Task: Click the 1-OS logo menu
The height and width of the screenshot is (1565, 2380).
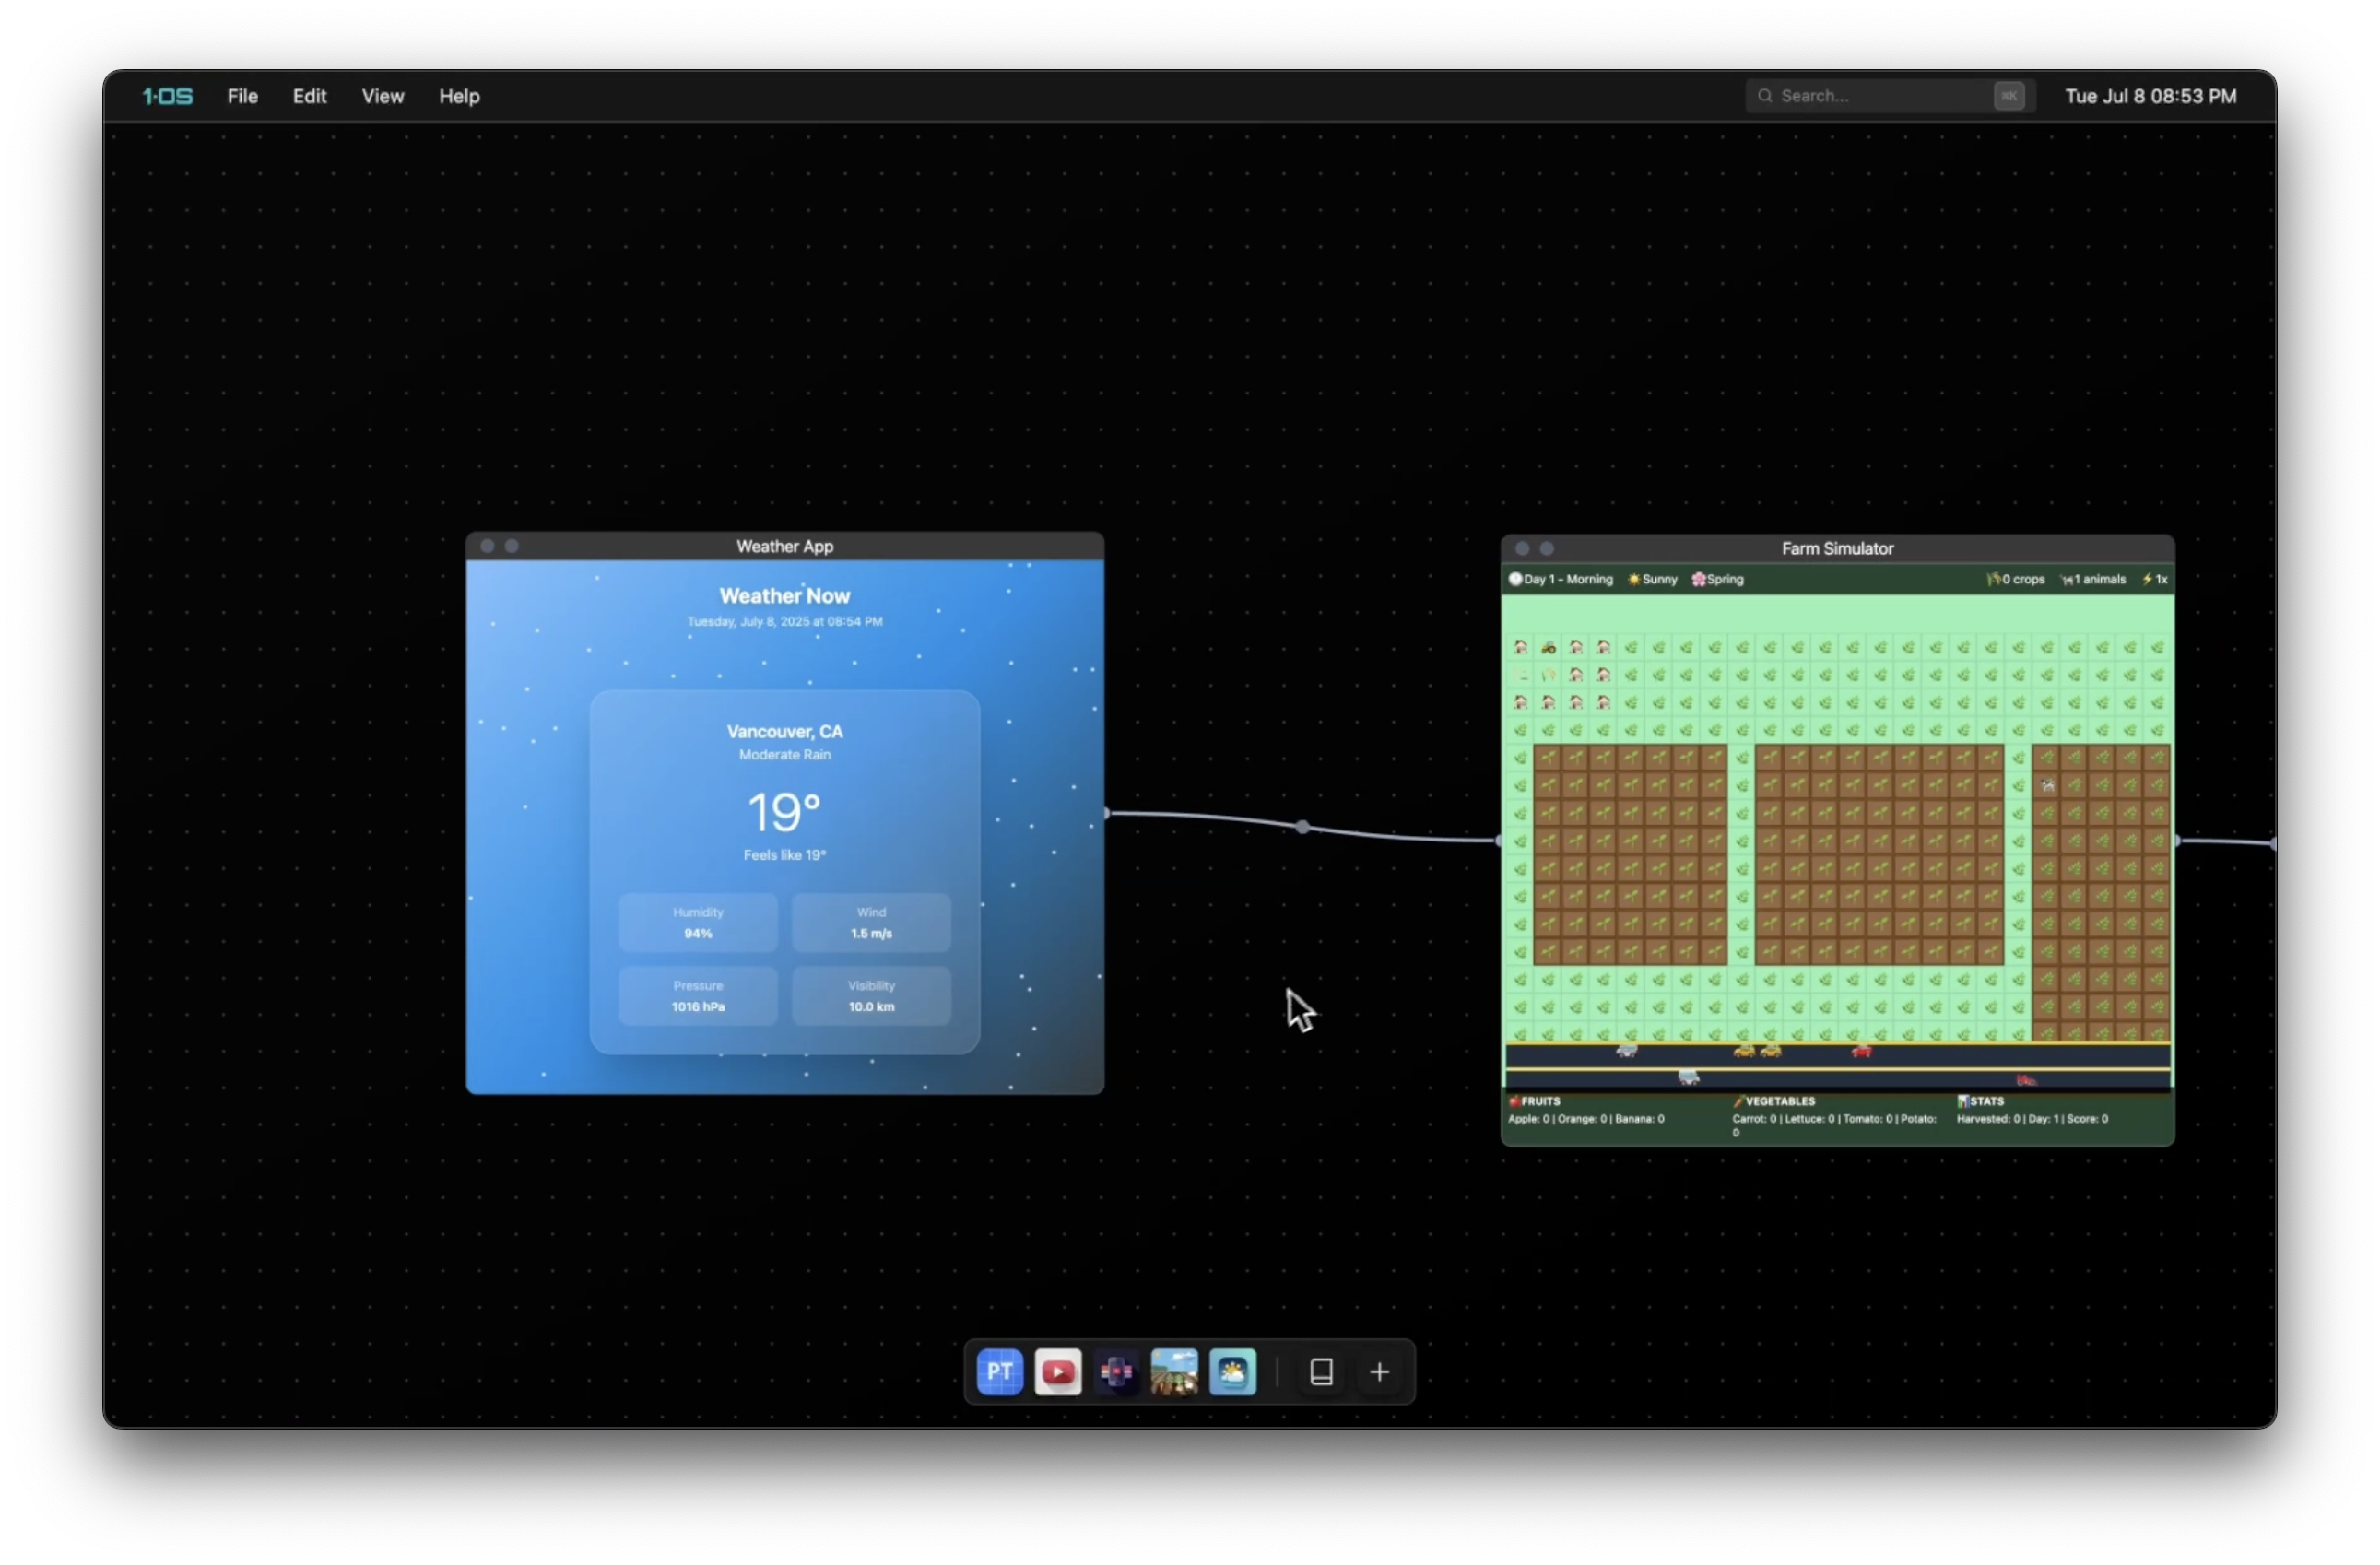Action: coord(167,96)
